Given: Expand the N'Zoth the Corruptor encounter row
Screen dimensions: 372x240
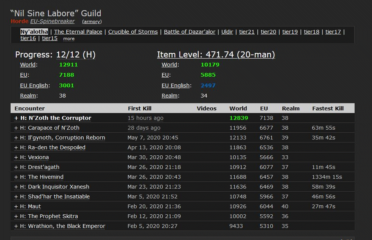Looking at the screenshot, I should pos(53,118).
